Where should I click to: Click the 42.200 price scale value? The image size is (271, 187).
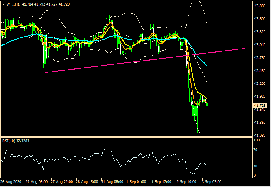(x=260, y=84)
